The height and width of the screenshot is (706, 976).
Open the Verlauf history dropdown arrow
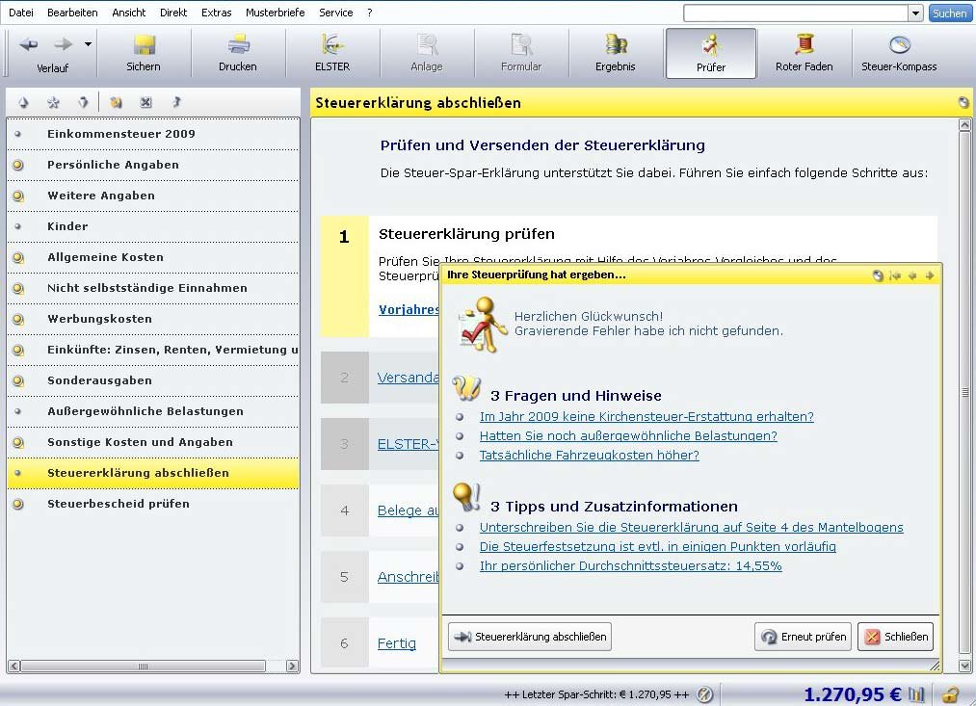[88, 44]
